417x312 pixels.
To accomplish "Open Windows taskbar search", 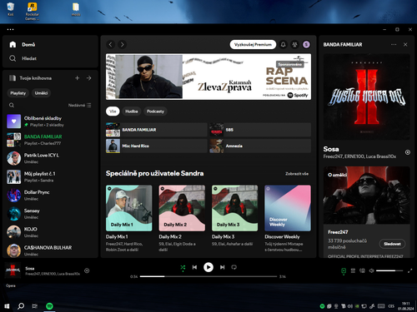I will pyautogui.click(x=21, y=306).
